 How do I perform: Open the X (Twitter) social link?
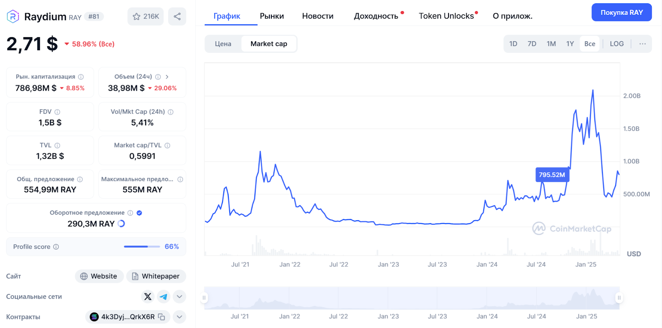click(148, 297)
